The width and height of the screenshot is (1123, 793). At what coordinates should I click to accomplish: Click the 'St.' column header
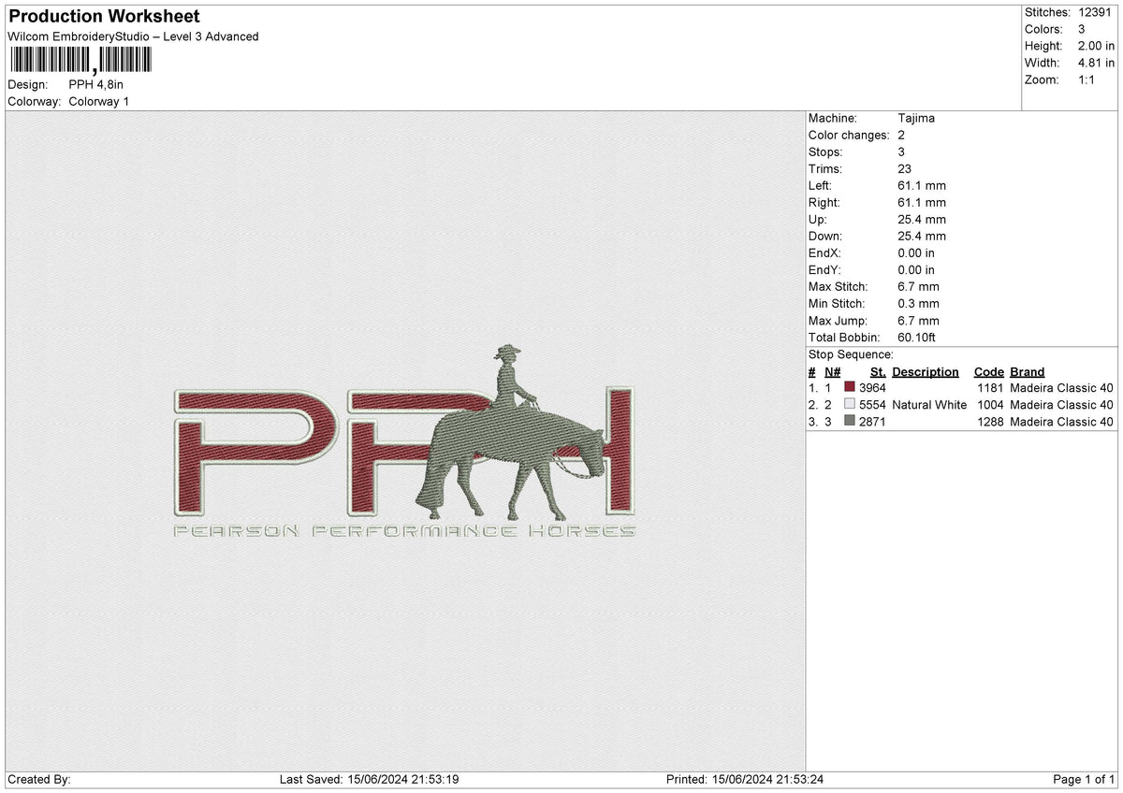coord(878,372)
